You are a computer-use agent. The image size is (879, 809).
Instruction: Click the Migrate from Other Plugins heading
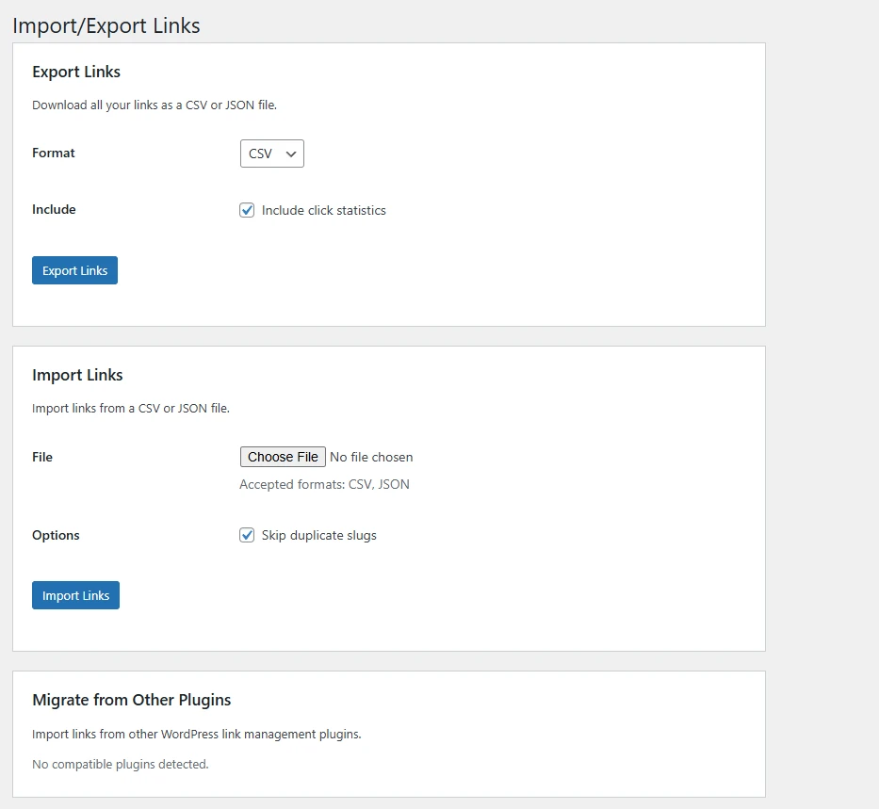pyautogui.click(x=131, y=700)
